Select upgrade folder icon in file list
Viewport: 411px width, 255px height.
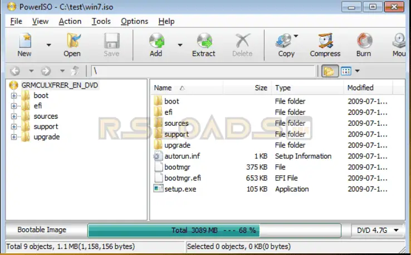coord(158,145)
